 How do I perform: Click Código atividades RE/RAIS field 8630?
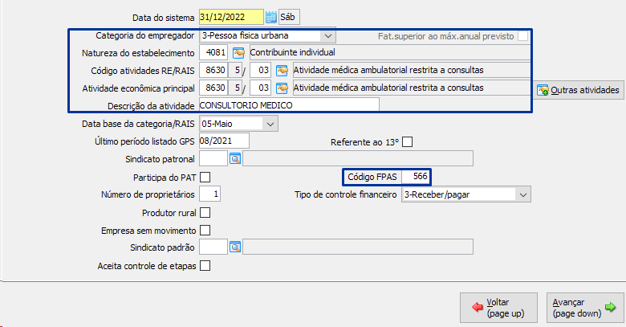[213, 71]
